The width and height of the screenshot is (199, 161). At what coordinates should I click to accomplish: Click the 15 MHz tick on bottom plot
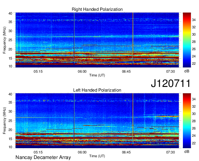10,139
